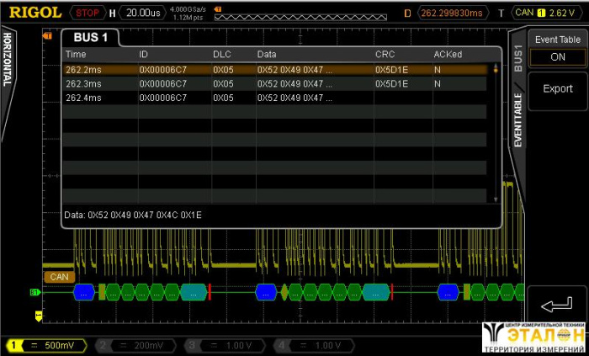This screenshot has height=356, width=589.
Task: Select the EVENTTABLE side tab
Action: [x=517, y=120]
